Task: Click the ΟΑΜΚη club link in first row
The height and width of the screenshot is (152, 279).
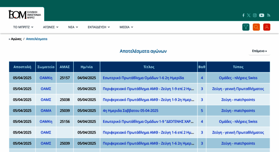Action: 46,78
